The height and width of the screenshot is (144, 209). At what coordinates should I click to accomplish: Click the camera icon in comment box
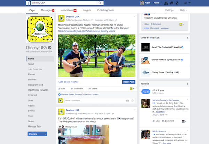127,101
